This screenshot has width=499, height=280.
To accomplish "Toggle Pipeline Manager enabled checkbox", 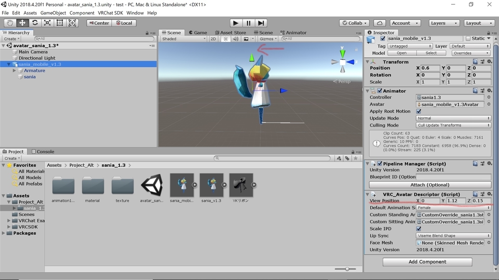I will tap(380, 164).
